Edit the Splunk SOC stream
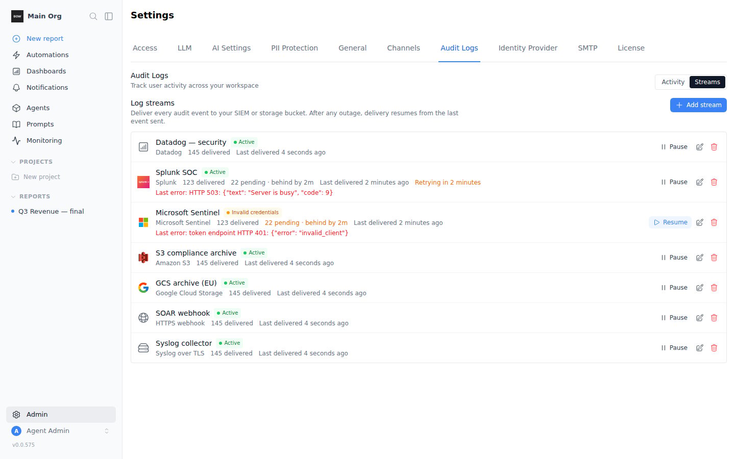 click(700, 182)
